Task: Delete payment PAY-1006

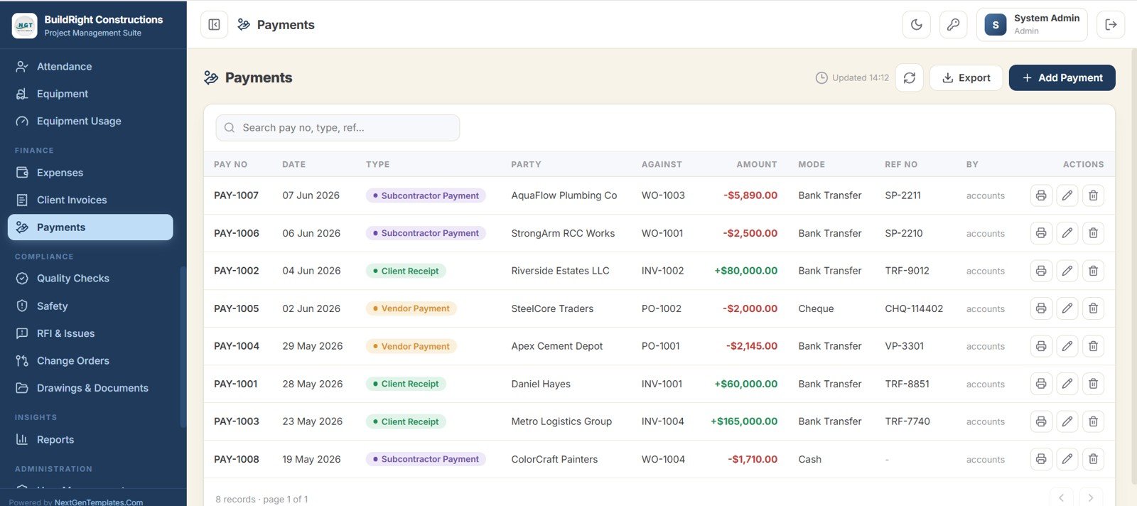Action: pyautogui.click(x=1093, y=233)
